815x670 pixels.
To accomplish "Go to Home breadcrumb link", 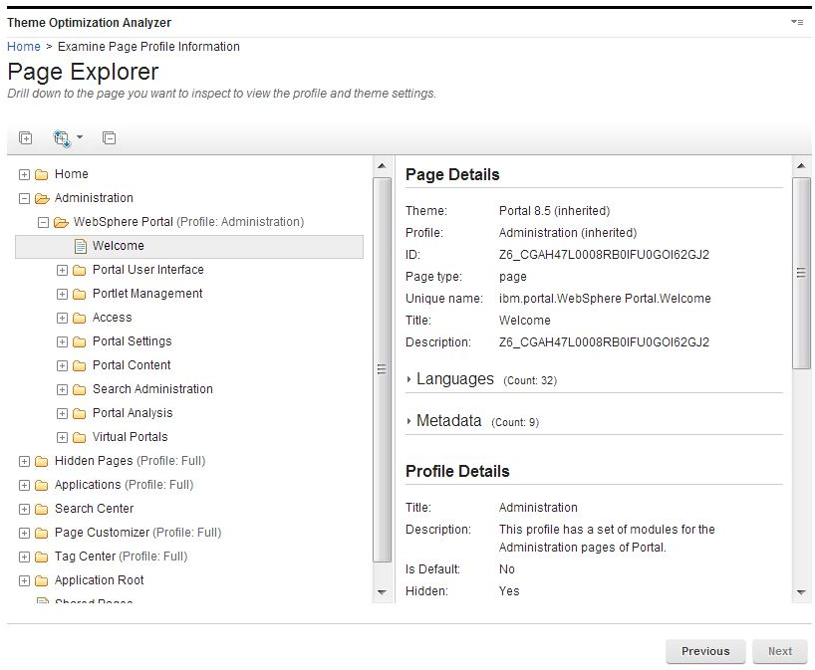I will (x=23, y=46).
